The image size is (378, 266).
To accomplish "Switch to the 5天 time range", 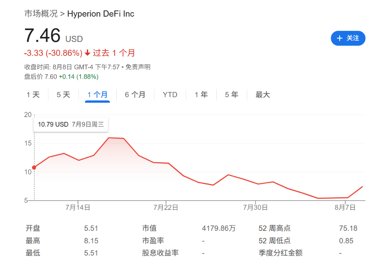I will pos(63,95).
